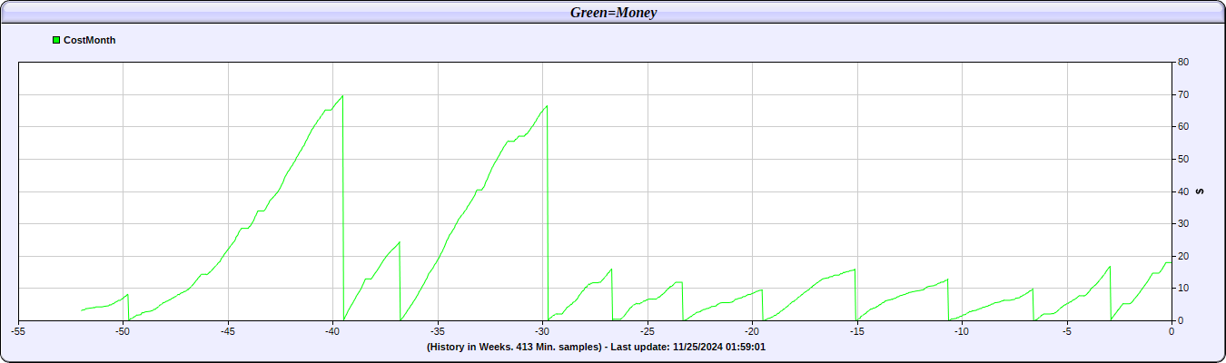Click the second-highest peak near week -30
The height and width of the screenshot is (363, 1226).
tap(547, 106)
